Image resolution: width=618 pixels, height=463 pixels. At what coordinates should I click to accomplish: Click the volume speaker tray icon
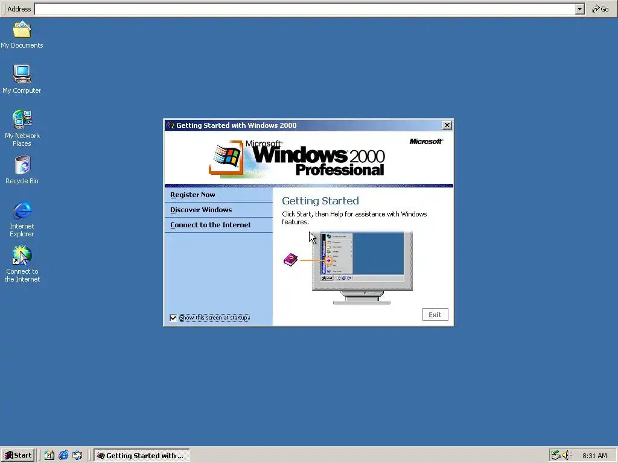coord(567,456)
